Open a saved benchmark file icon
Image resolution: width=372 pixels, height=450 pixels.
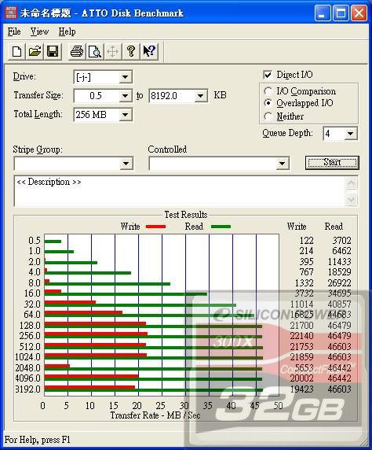pos(35,52)
